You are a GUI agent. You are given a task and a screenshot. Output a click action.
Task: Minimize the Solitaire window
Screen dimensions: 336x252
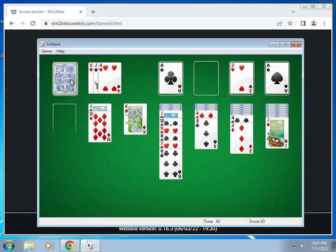(x=274, y=44)
